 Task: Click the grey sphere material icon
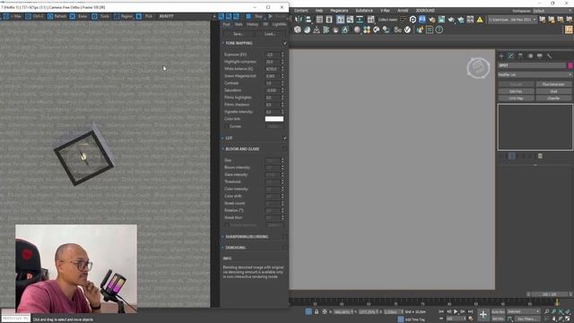tap(357, 30)
